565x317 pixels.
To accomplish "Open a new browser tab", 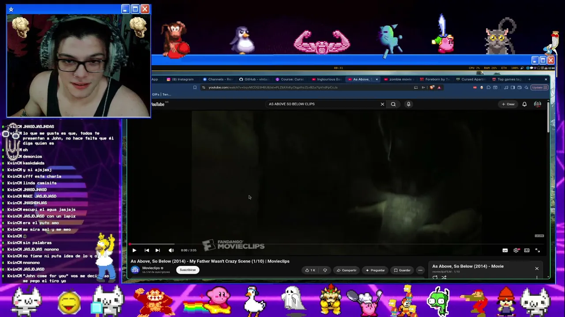I will click(529, 79).
